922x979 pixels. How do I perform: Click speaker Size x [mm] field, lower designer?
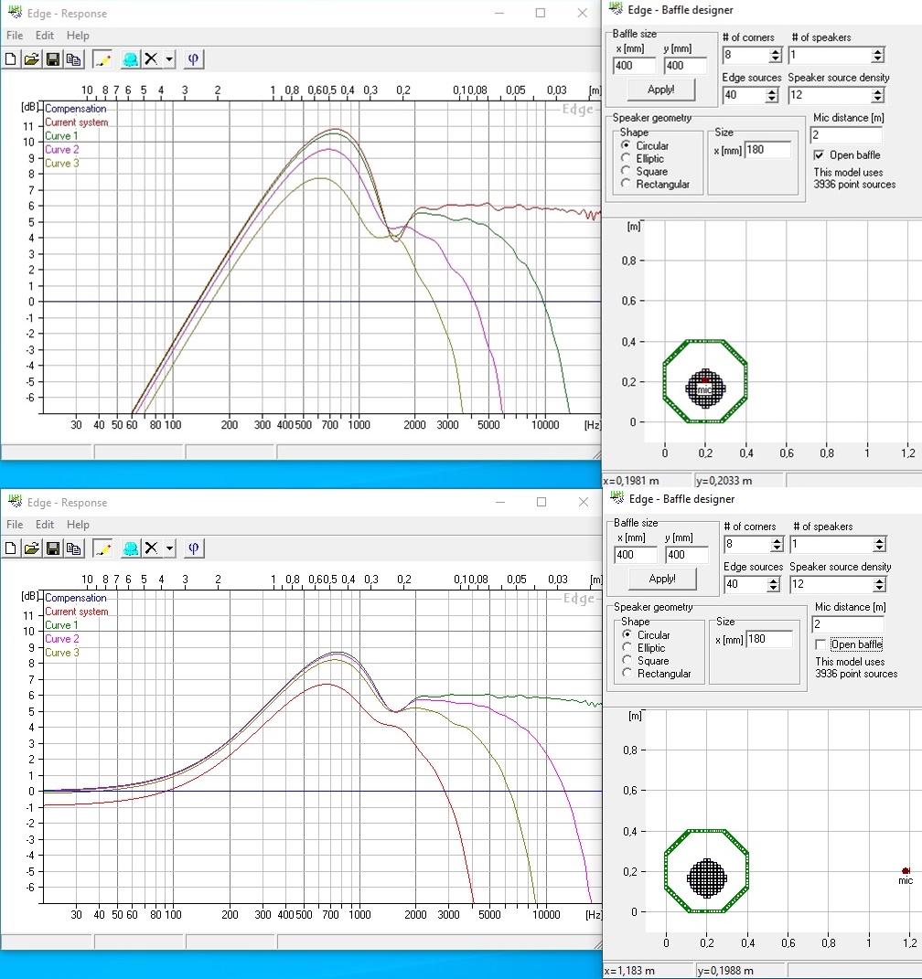(x=769, y=639)
